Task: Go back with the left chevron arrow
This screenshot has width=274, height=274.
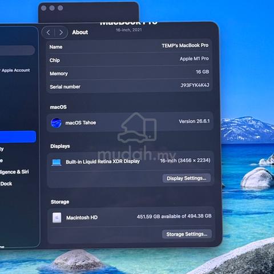Action: [49, 33]
